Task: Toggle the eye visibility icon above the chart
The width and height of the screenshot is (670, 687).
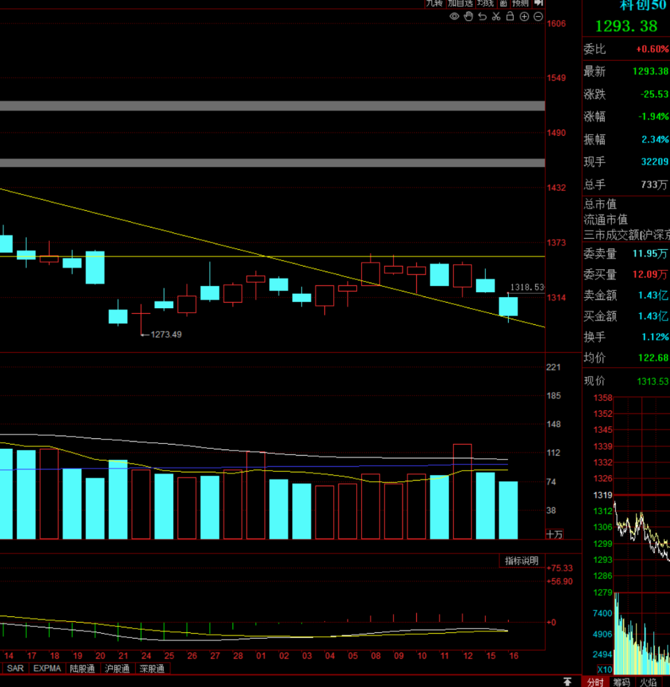Action: point(455,17)
